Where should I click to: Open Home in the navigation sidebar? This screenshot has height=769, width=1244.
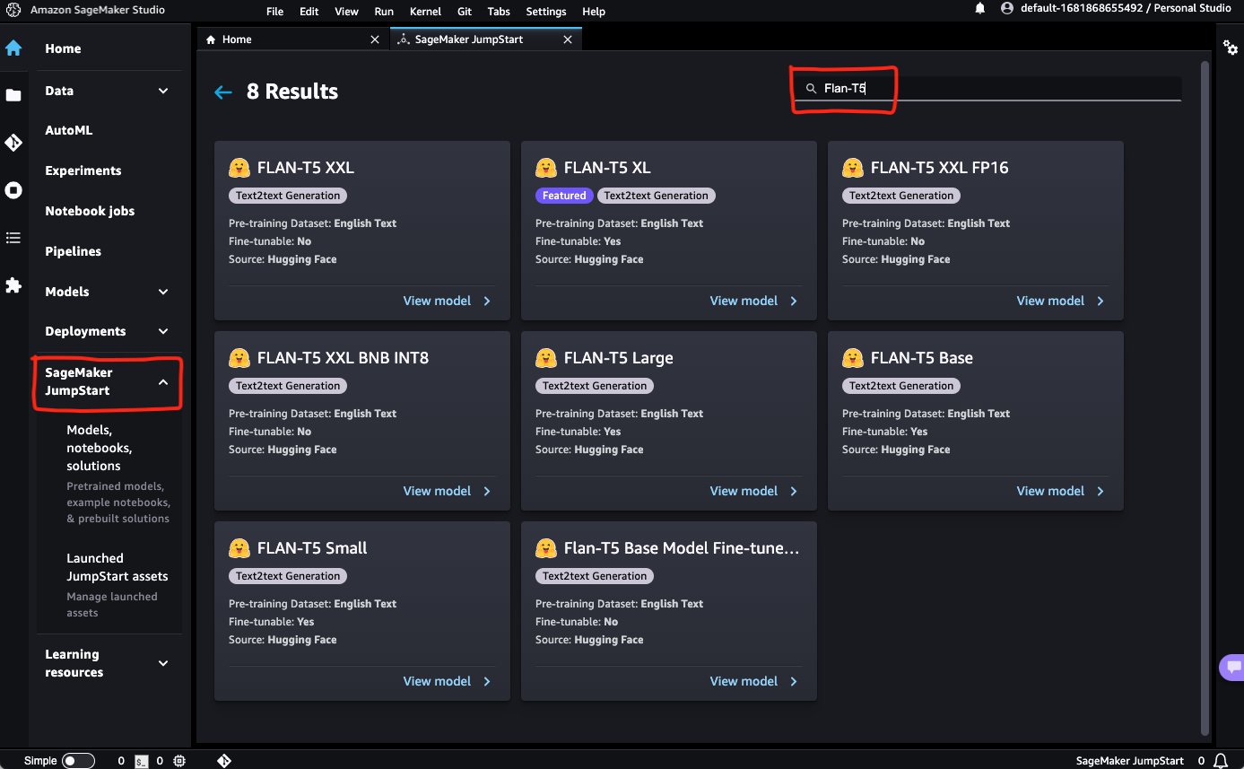pos(63,48)
